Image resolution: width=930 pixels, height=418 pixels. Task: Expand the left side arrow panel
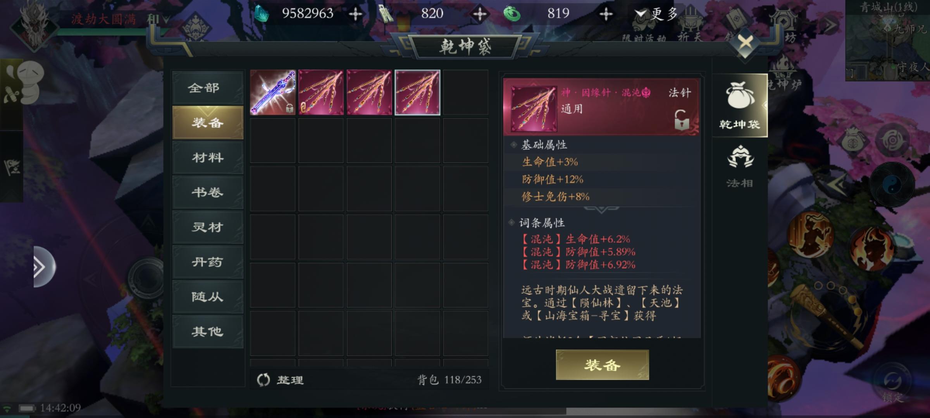point(43,267)
